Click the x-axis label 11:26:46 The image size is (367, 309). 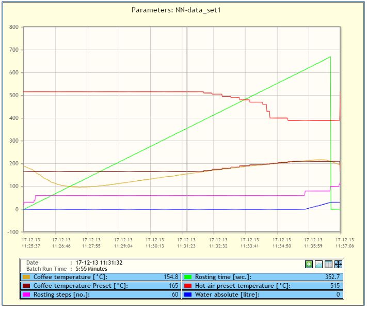[61, 246]
